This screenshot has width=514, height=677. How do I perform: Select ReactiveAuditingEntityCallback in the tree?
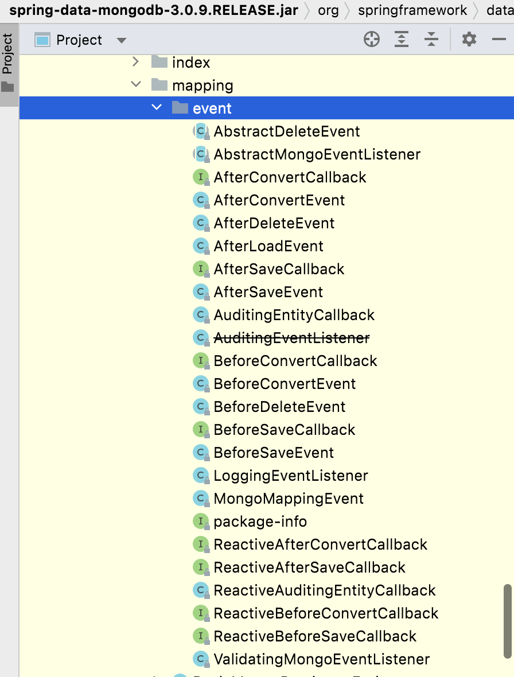point(325,590)
